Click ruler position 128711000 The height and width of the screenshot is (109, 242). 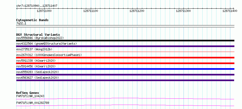(44, 11)
